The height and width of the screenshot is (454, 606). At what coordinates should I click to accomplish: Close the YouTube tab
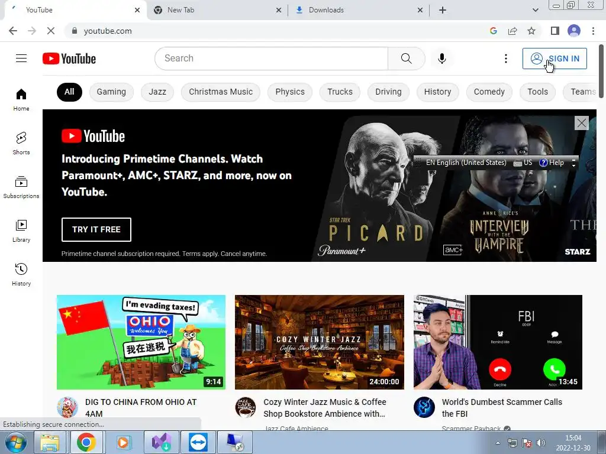(137, 10)
